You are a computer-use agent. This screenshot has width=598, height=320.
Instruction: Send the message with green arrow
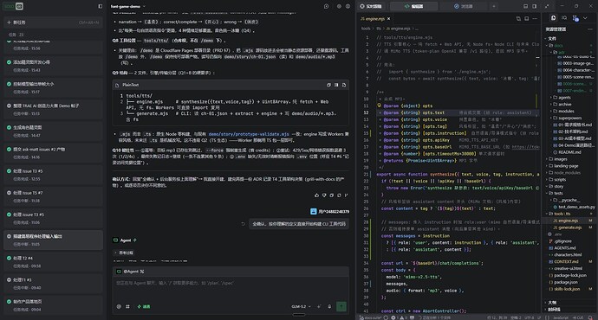pos(341,306)
